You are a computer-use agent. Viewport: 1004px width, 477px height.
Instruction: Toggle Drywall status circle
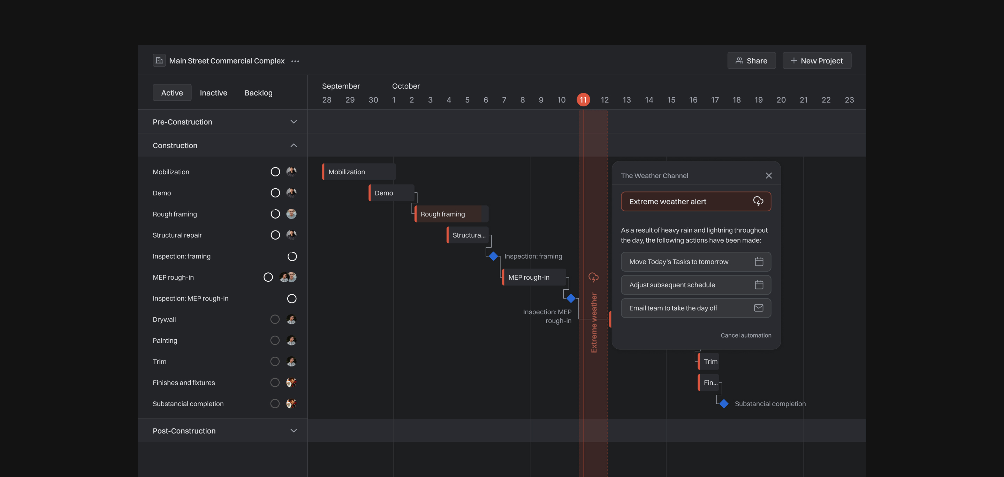[x=275, y=319]
